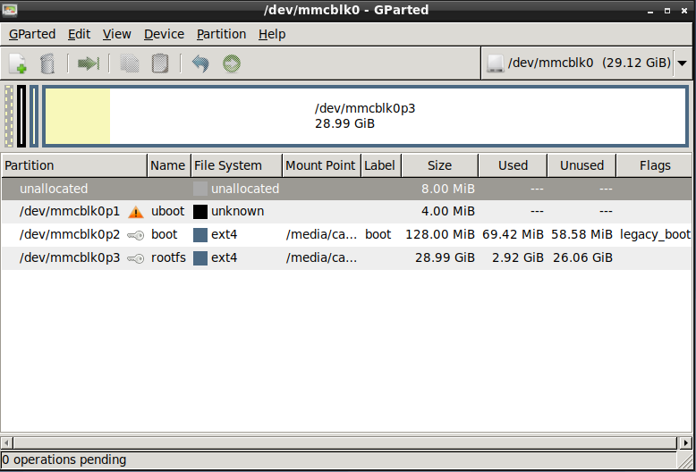The image size is (696, 472).
Task: Click the warning icon beside /dev/mmcblk0p1
Action: click(x=136, y=212)
